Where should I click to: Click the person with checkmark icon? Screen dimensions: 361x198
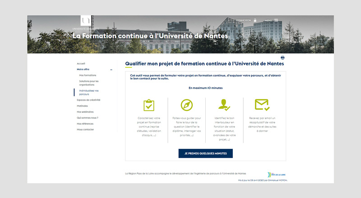pyautogui.click(x=224, y=105)
